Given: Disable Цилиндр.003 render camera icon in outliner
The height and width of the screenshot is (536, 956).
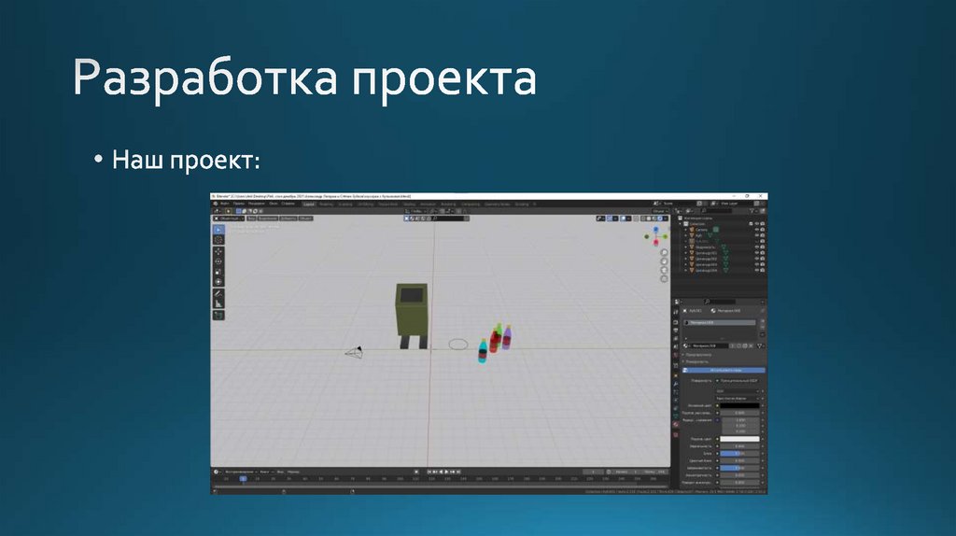Looking at the screenshot, I should pyautogui.click(x=763, y=264).
